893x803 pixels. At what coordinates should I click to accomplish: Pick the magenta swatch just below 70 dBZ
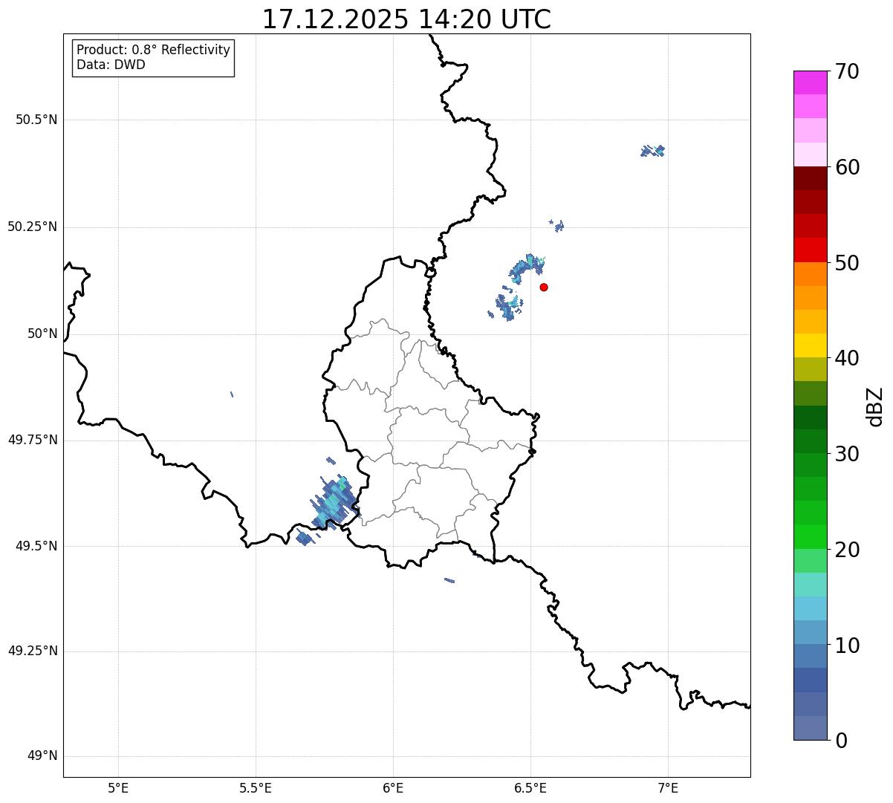(810, 82)
